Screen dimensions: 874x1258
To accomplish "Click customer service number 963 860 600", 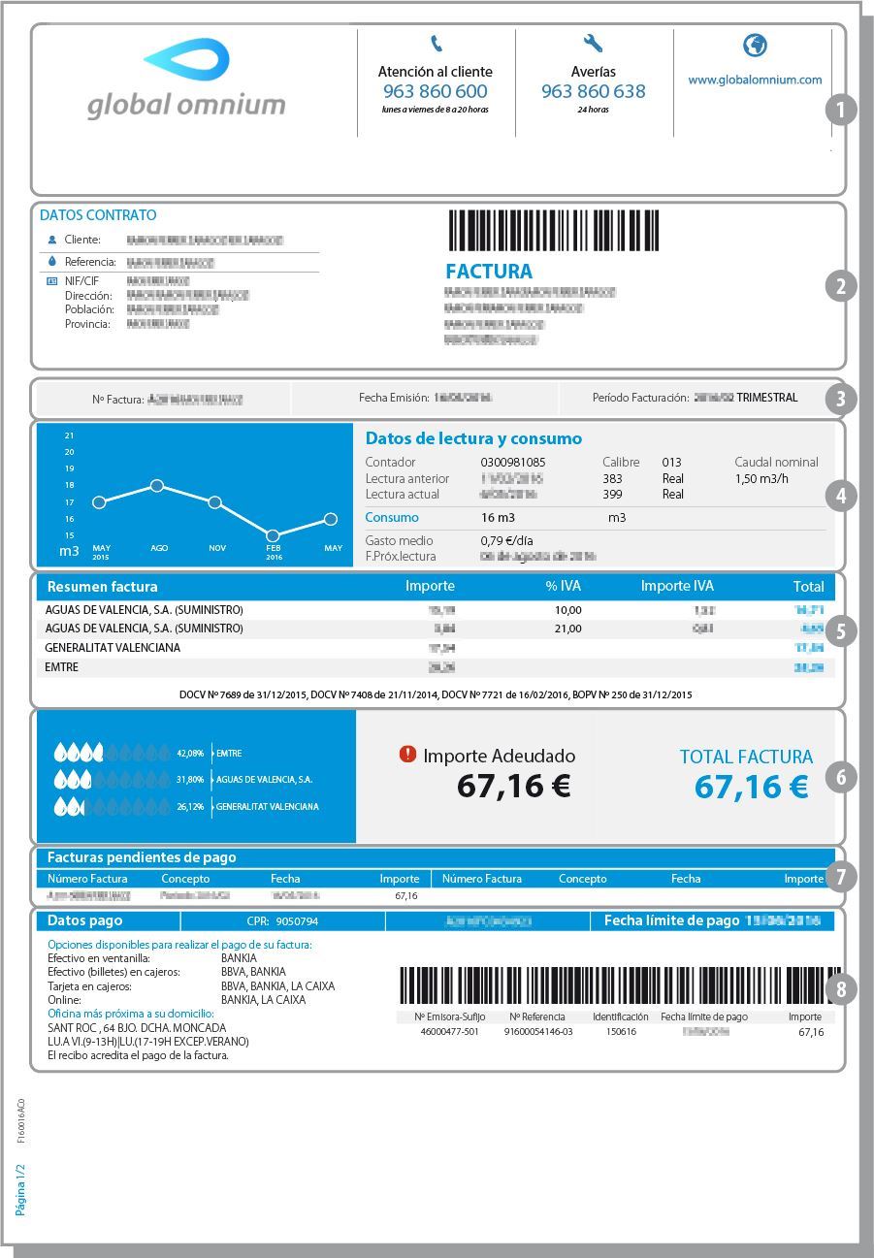I will point(436,91).
